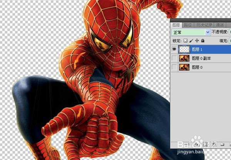Click the 填充 fill label
The height and width of the screenshot is (160, 231).
coord(223,41)
